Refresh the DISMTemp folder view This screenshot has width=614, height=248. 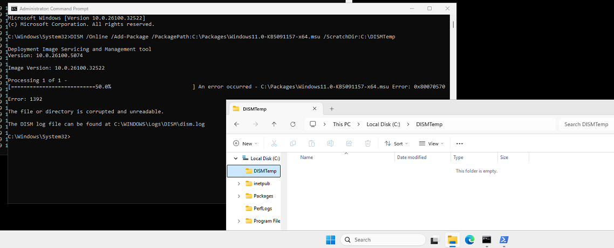293,125
